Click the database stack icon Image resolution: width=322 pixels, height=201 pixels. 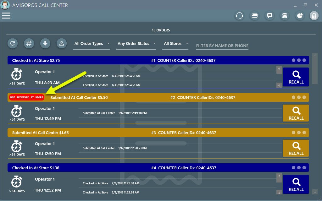(x=285, y=16)
